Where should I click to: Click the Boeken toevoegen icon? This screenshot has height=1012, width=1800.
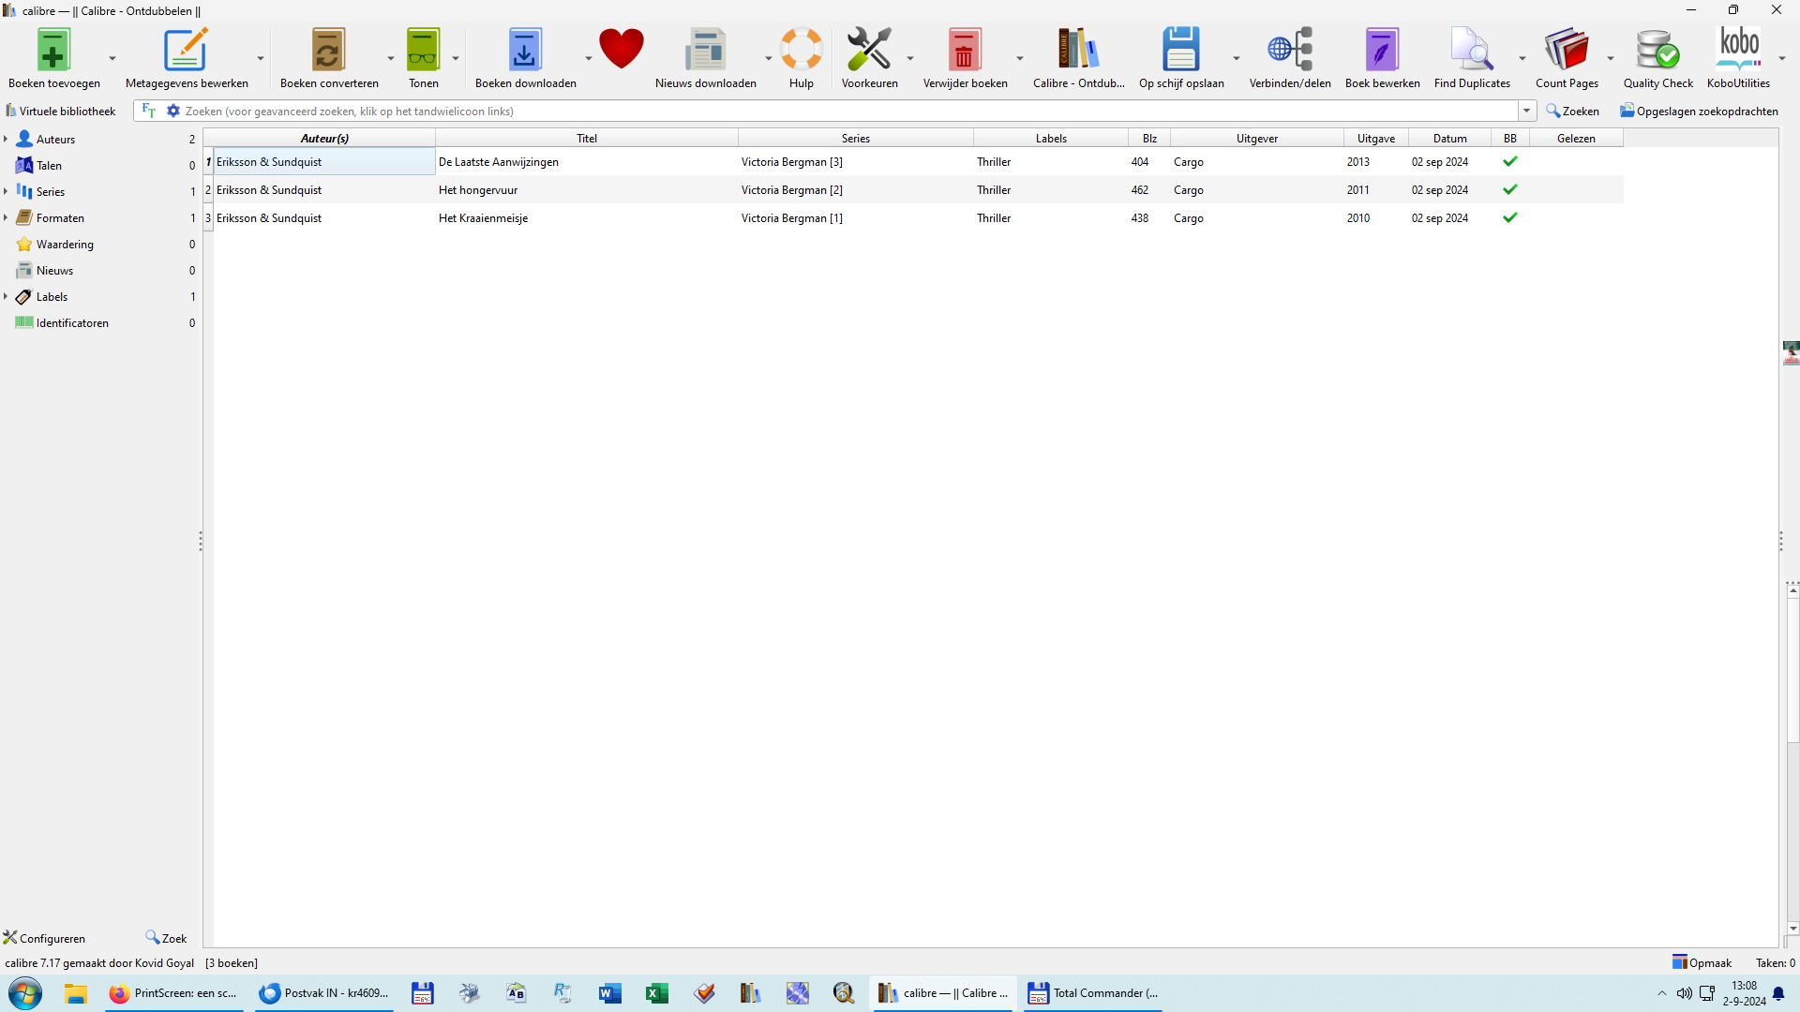tap(53, 52)
